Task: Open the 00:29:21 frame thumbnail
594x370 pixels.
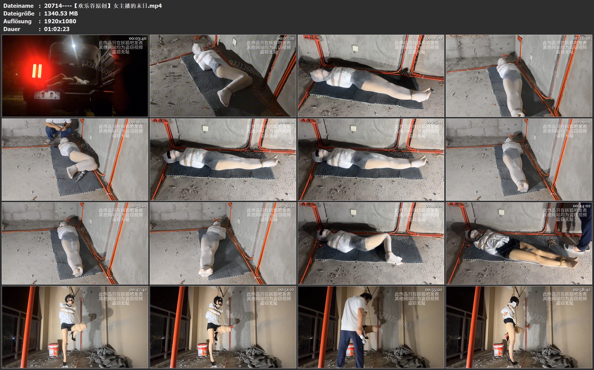Action: [519, 159]
